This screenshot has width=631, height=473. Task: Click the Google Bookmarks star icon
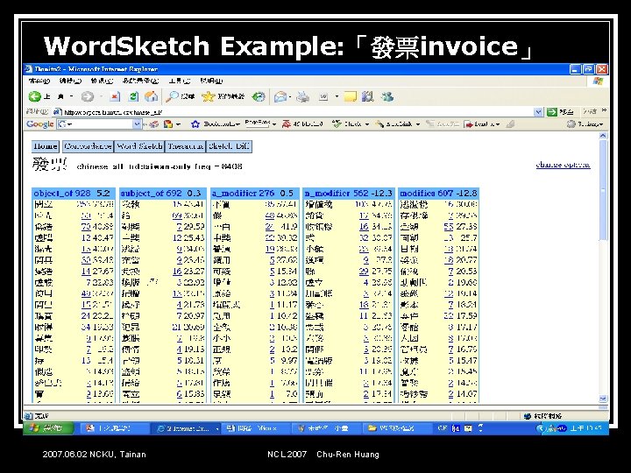coord(195,124)
